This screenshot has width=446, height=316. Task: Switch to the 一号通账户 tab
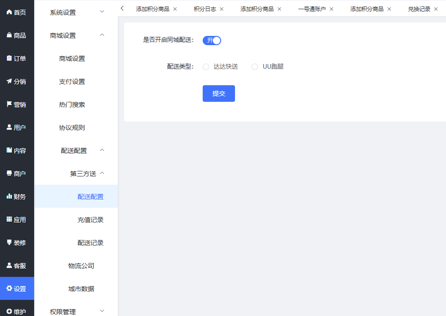coord(312,9)
